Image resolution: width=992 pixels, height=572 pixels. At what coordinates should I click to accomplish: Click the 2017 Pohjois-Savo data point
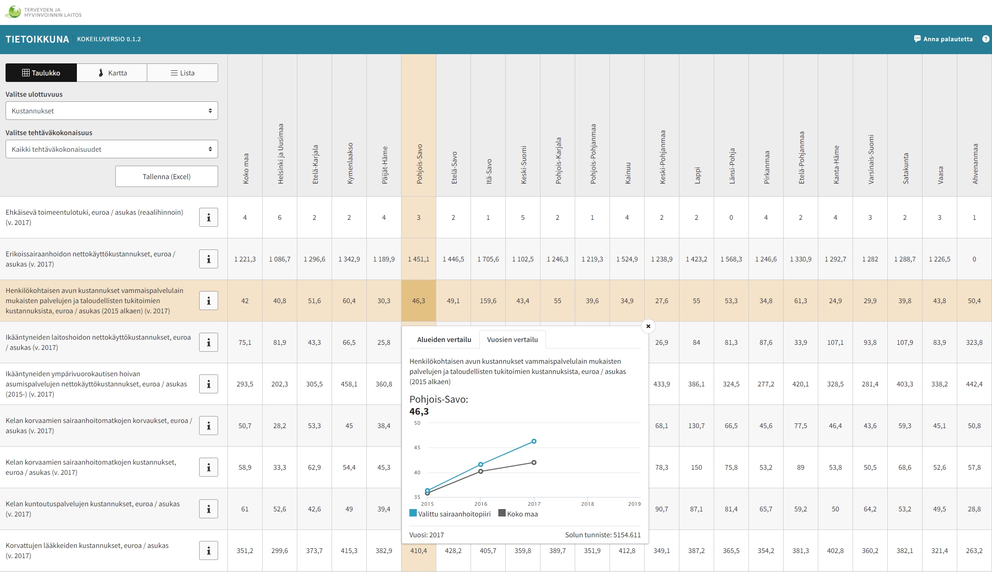click(x=534, y=441)
